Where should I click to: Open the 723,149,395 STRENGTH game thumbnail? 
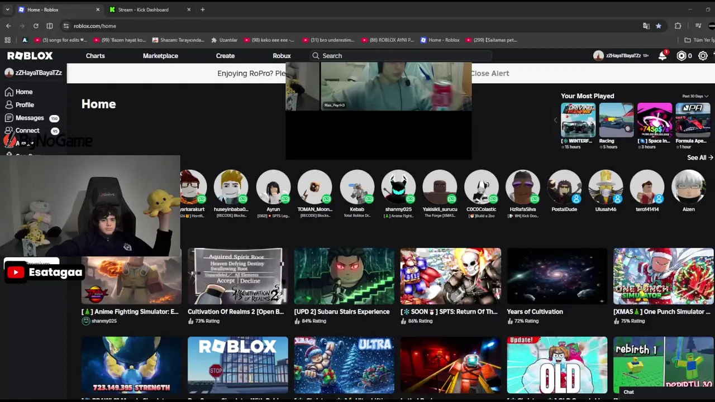point(131,365)
